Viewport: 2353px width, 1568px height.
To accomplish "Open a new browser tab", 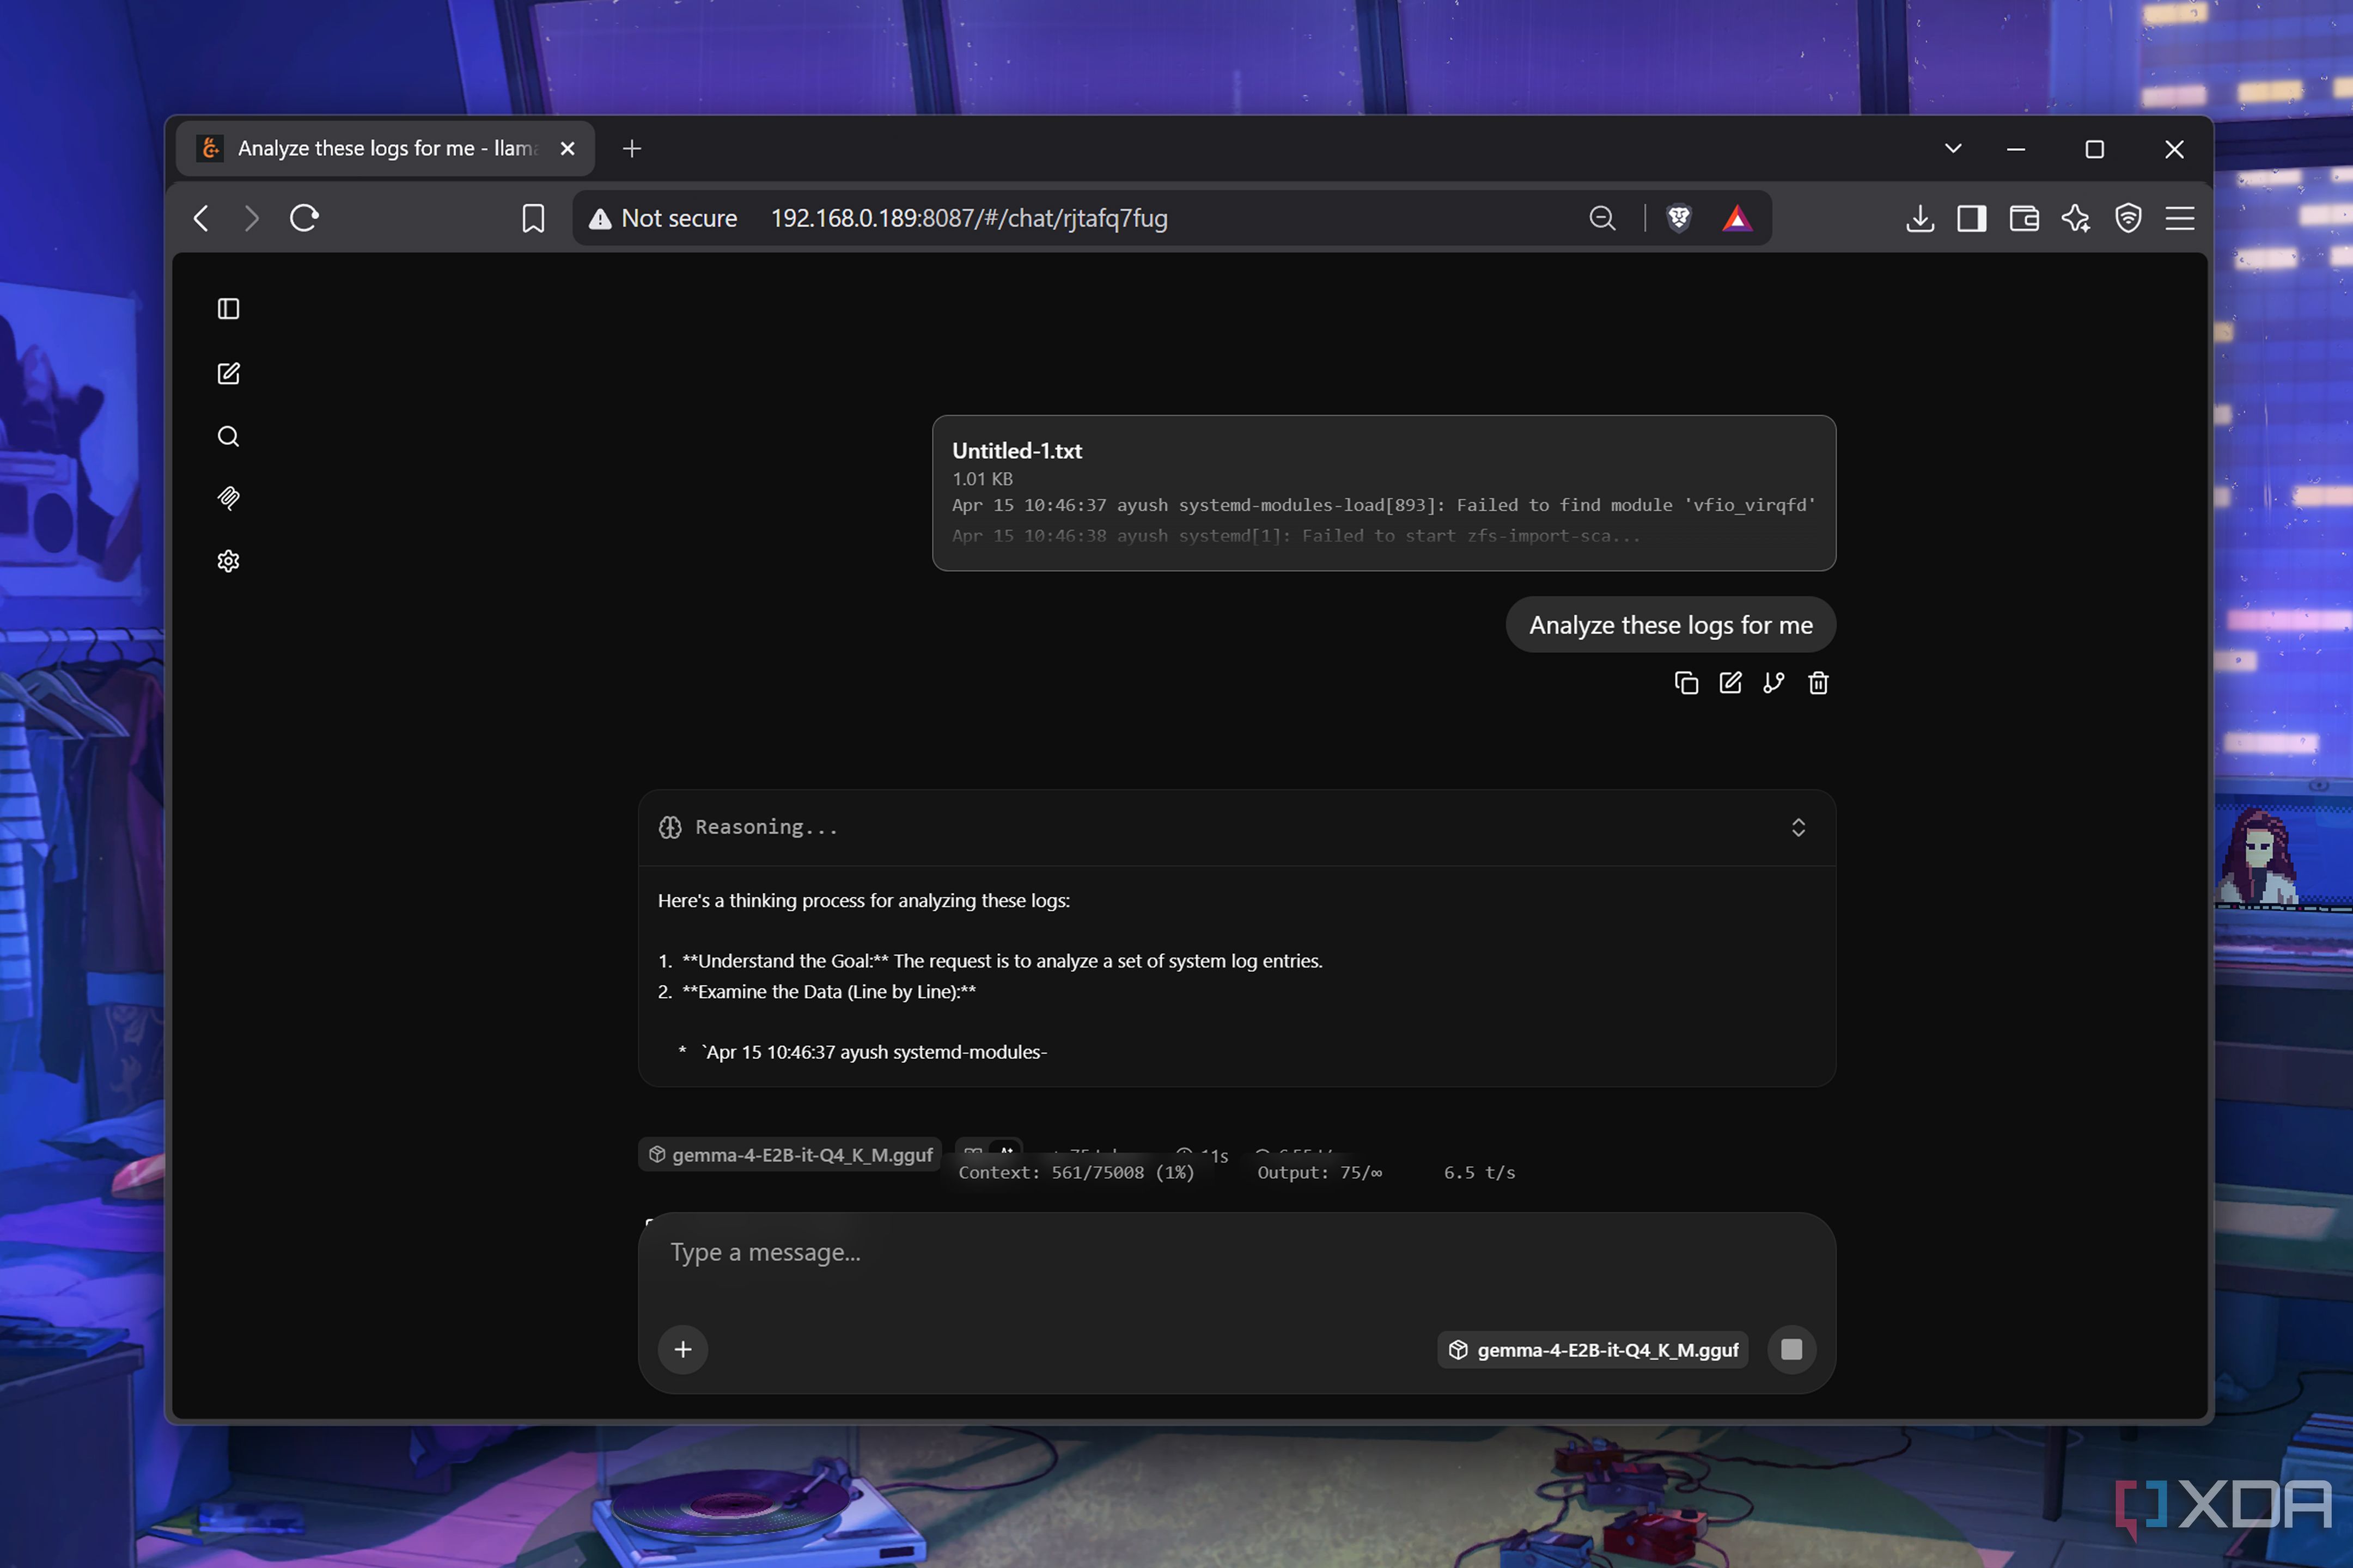I will (631, 148).
